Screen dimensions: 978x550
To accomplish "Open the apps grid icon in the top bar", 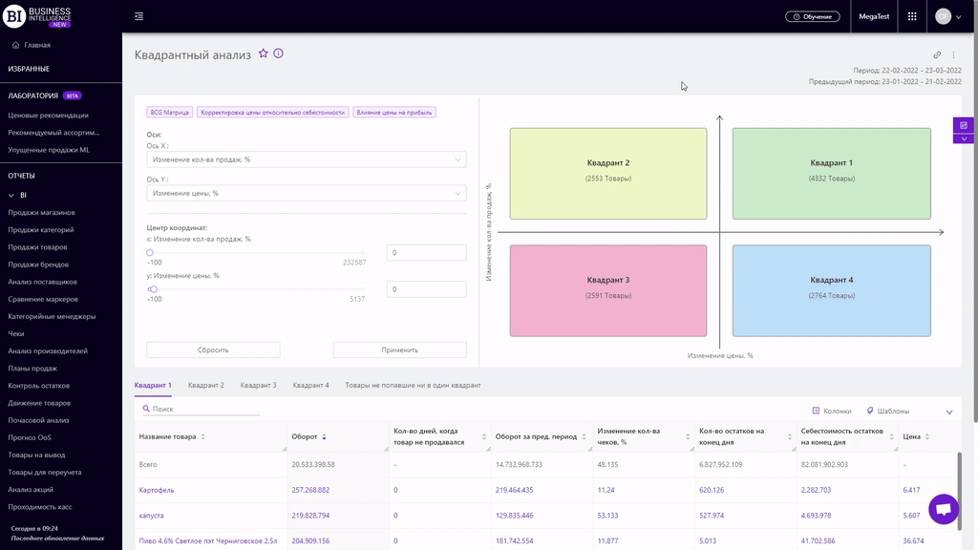I will (x=912, y=16).
